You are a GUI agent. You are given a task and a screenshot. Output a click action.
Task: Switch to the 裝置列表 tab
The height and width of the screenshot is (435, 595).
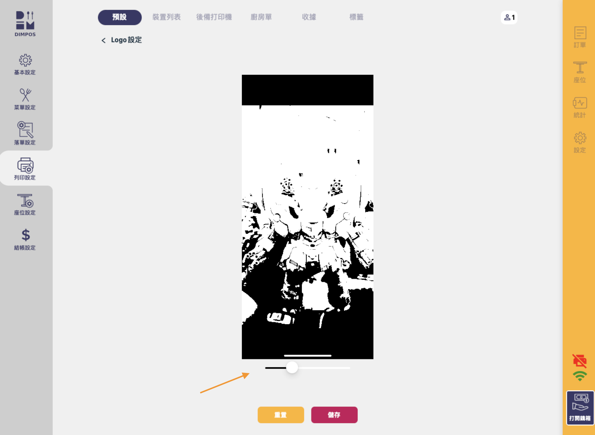click(166, 17)
